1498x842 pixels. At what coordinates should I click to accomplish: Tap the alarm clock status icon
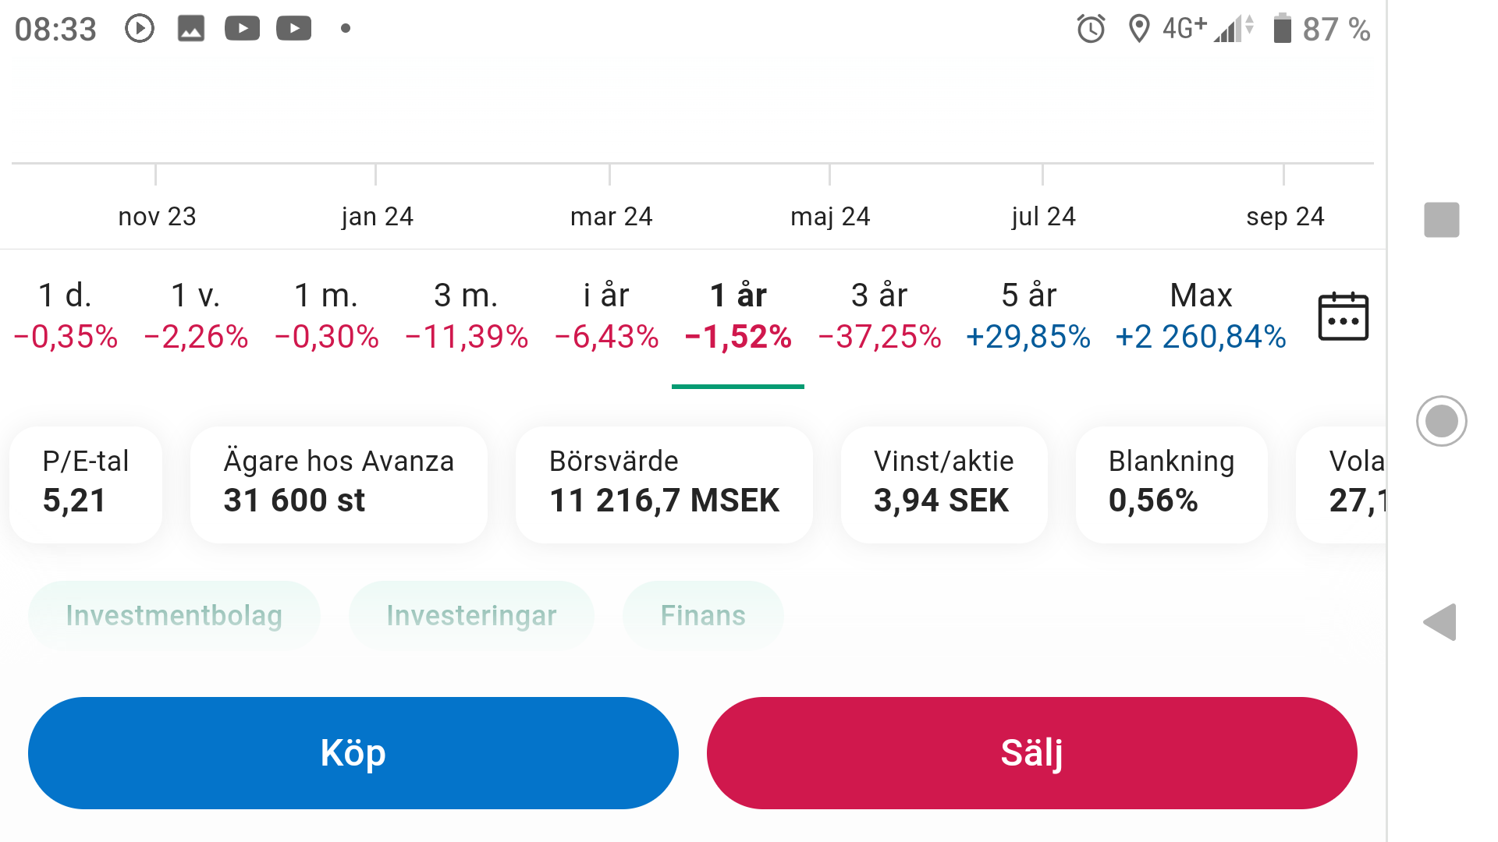[x=1091, y=30]
